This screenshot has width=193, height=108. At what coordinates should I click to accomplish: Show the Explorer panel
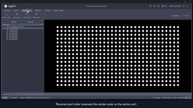[14, 22]
